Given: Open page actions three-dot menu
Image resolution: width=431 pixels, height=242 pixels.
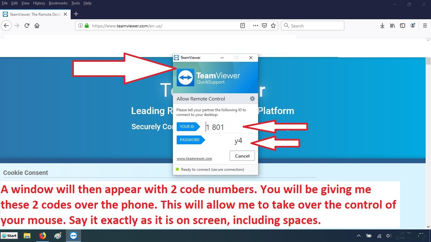Looking at the screenshot, I should point(256,26).
